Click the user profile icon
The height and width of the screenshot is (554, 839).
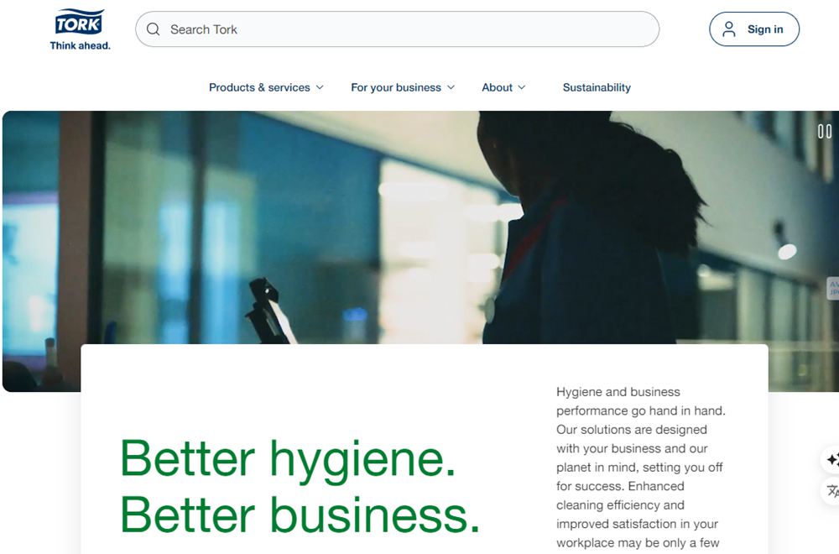tap(729, 29)
